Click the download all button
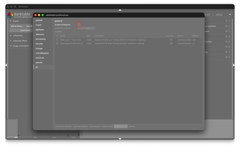Image resolution: width=240 pixels, height=146 pixels. [x=95, y=126]
